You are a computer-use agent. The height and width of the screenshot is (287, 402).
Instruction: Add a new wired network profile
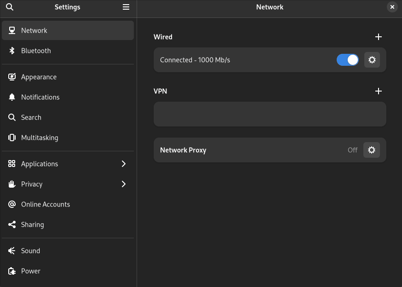pos(378,37)
